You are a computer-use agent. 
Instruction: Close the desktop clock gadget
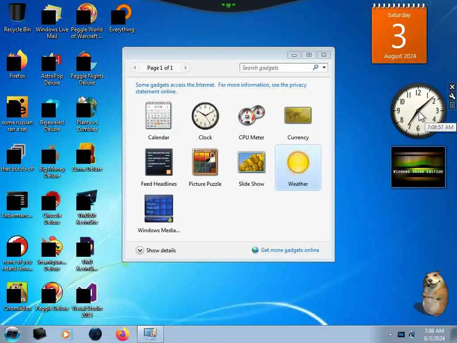452,87
